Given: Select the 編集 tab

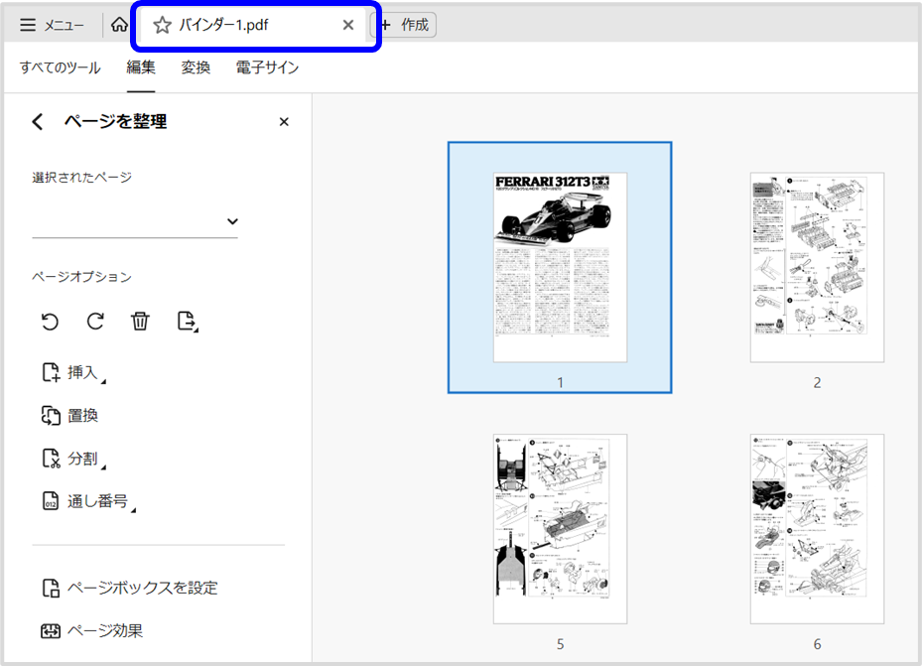Looking at the screenshot, I should tap(141, 67).
